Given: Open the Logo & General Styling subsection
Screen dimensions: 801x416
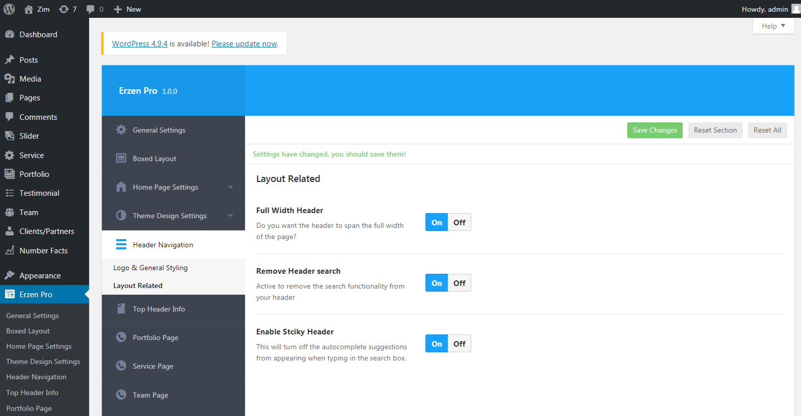Looking at the screenshot, I should [x=150, y=268].
